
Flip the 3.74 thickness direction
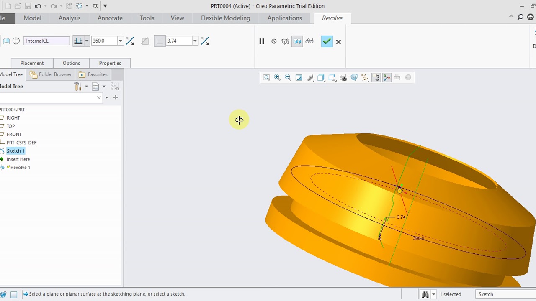pyautogui.click(x=205, y=41)
